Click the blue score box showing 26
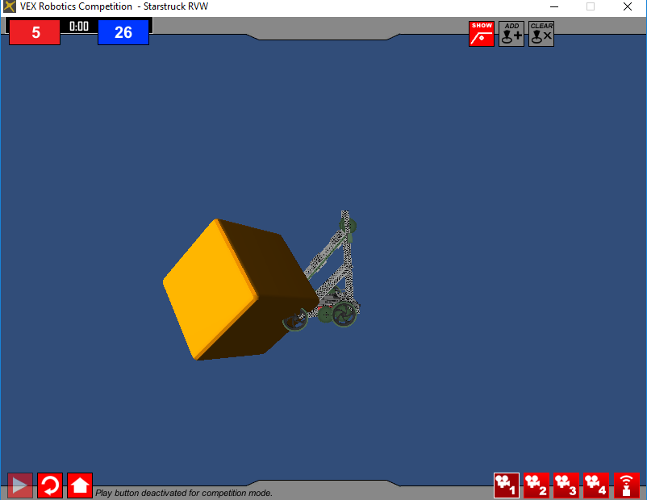The image size is (647, 500). click(x=123, y=32)
